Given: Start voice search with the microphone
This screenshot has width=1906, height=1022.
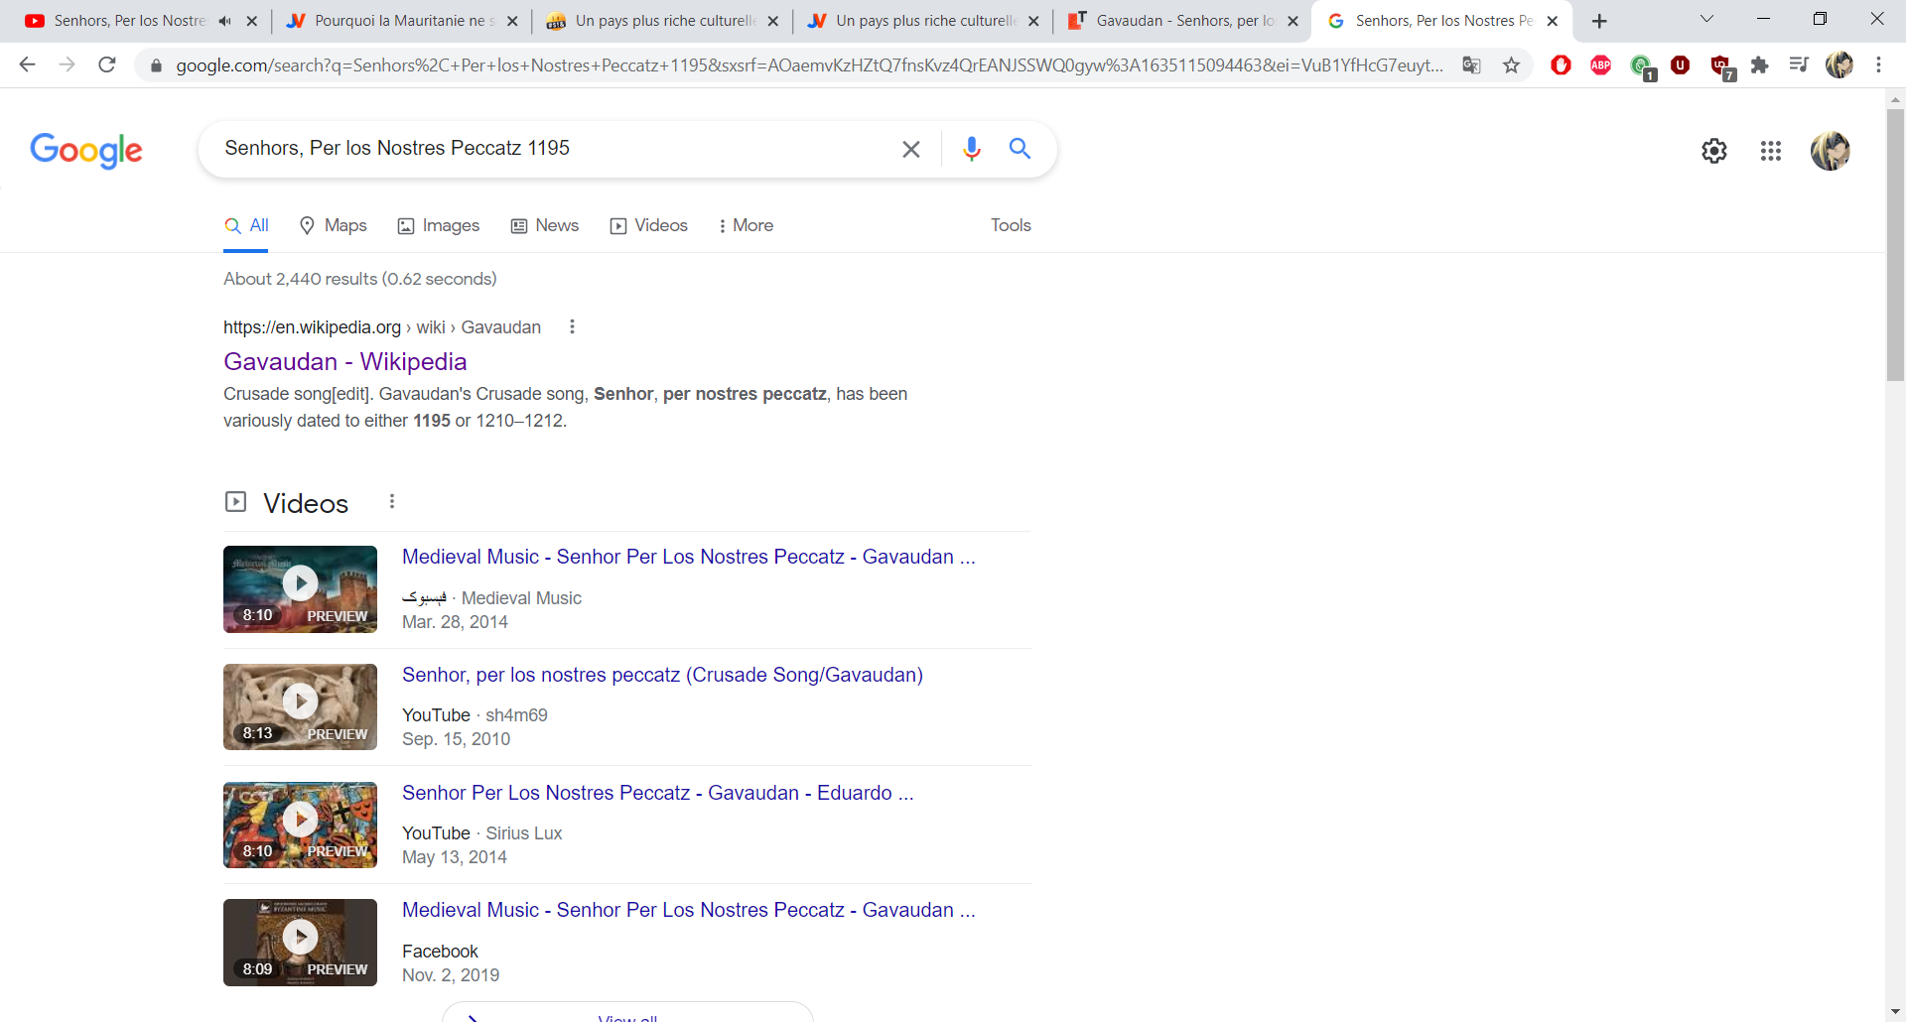Looking at the screenshot, I should 971,149.
